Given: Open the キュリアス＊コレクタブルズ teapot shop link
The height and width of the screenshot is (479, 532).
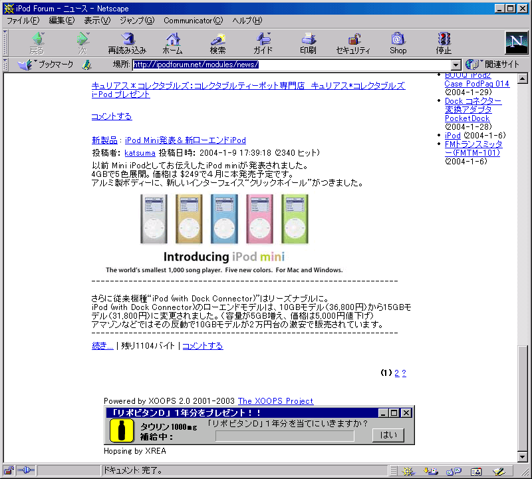Looking at the screenshot, I should click(248, 90).
